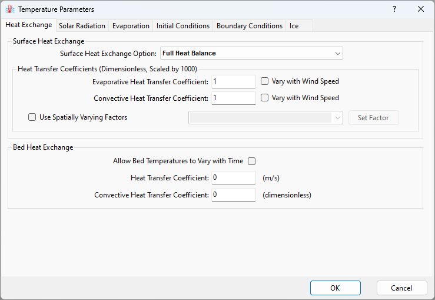Screen dimensions: 435x300
Task: Enable evaporative Vary with Wind Speed checkbox
Action: pyautogui.click(x=265, y=81)
